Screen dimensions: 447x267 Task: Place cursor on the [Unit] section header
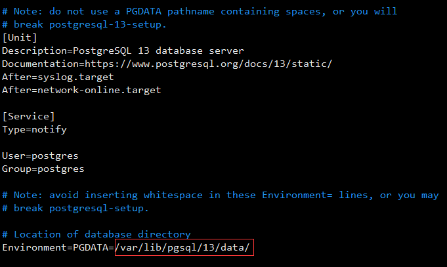(19, 37)
